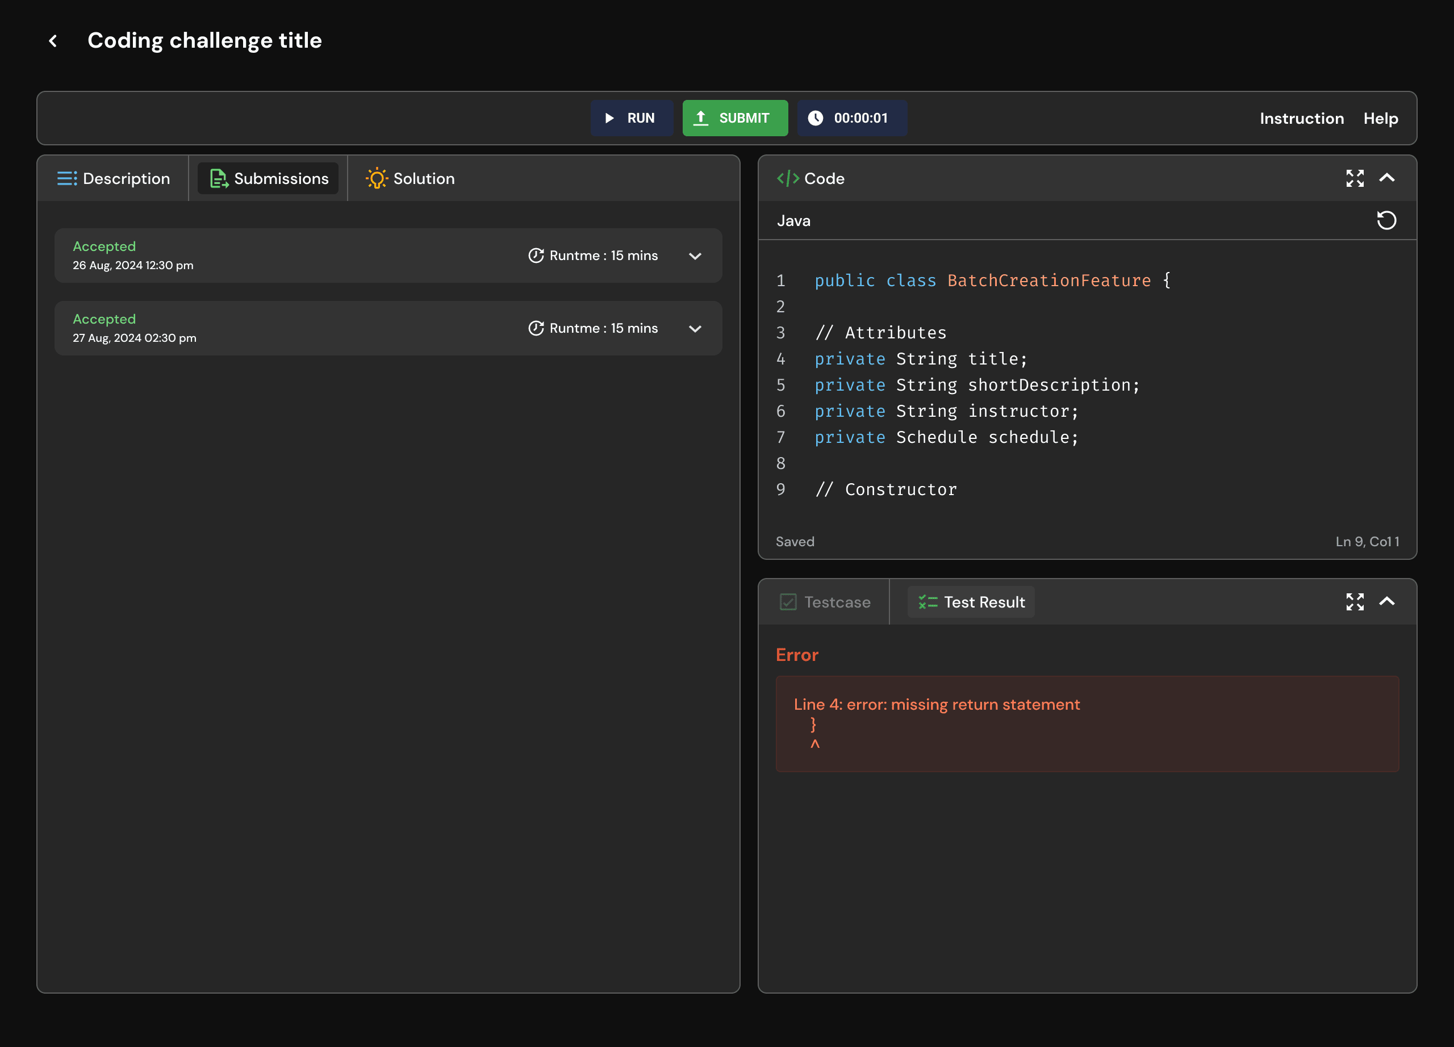Select the Solution lightbulb icon
The width and height of the screenshot is (1454, 1047).
point(377,178)
